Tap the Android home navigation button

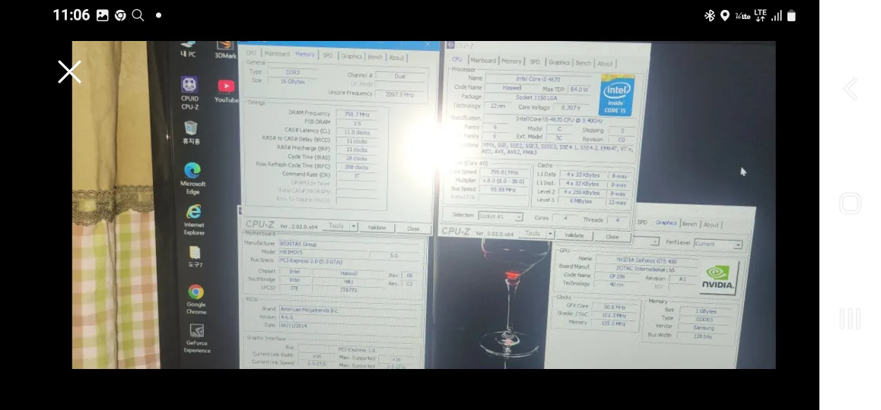pos(850,203)
